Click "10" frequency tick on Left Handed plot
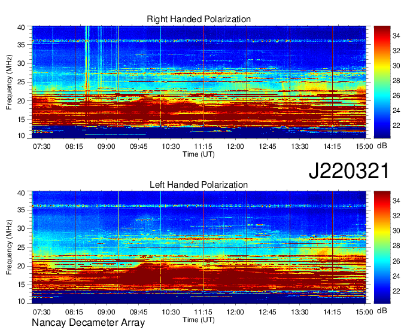 (x=22, y=301)
